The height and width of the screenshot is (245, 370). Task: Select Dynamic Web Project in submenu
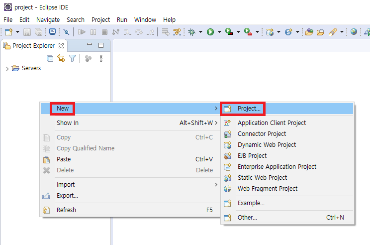(x=287, y=145)
